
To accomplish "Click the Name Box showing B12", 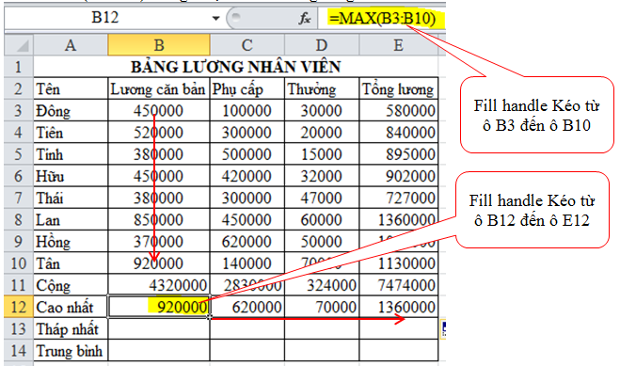I will point(105,18).
